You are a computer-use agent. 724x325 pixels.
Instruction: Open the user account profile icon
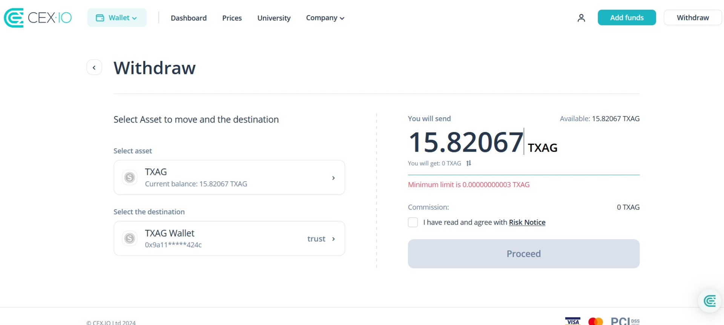(x=581, y=18)
